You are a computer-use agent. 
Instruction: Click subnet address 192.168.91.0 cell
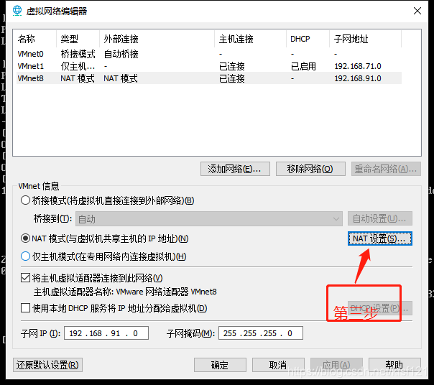358,78
